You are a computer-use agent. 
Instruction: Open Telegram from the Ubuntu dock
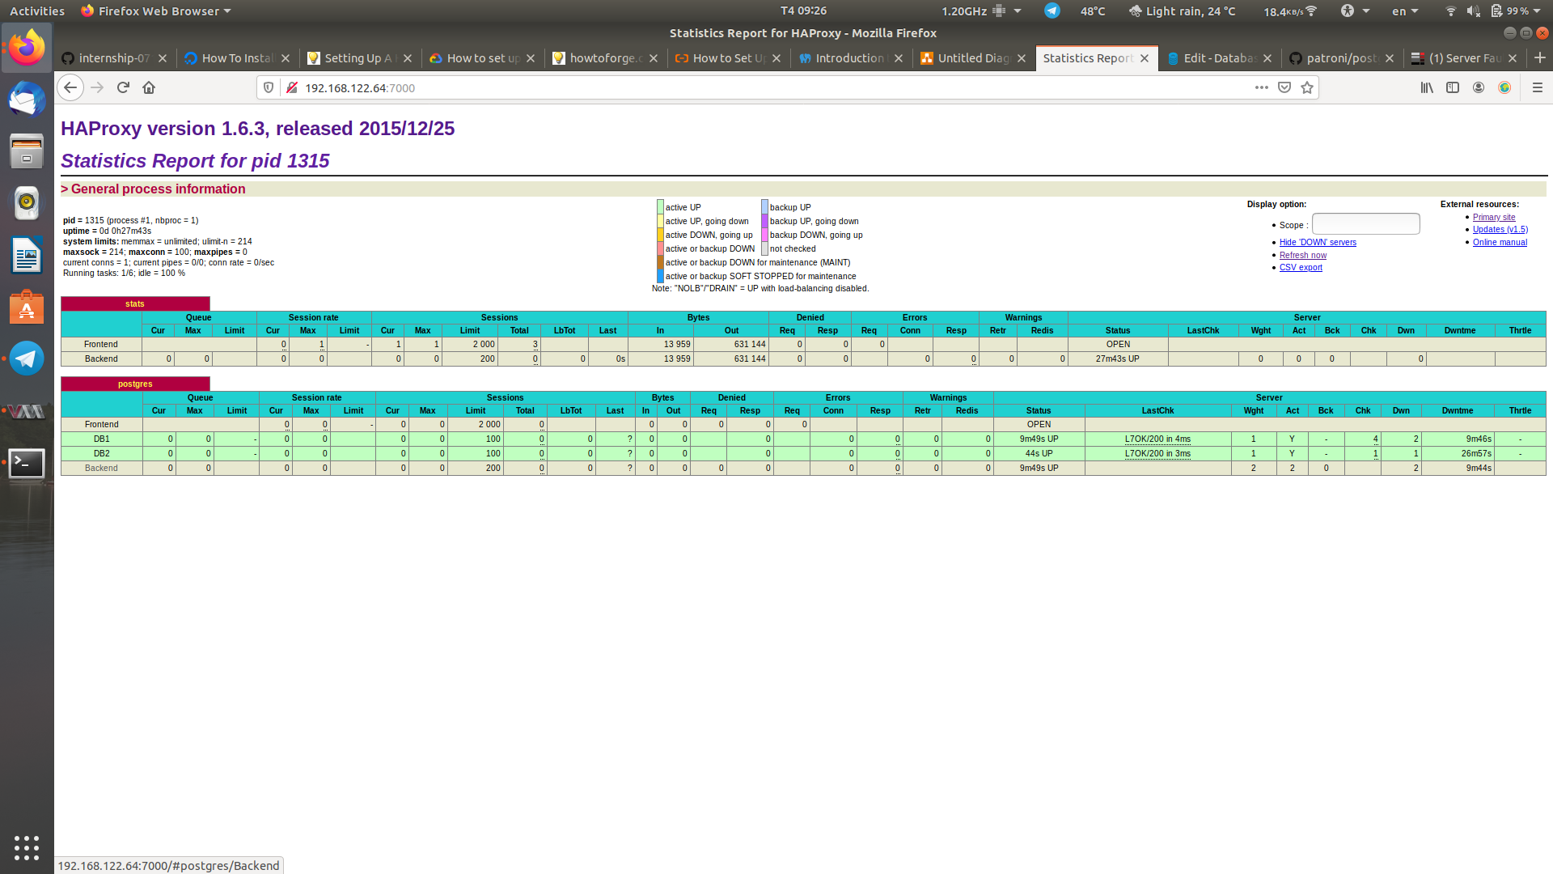pyautogui.click(x=27, y=359)
